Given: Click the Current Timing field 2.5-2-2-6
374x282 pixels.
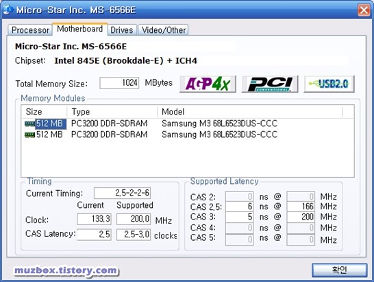Looking at the screenshot, I should (x=122, y=193).
